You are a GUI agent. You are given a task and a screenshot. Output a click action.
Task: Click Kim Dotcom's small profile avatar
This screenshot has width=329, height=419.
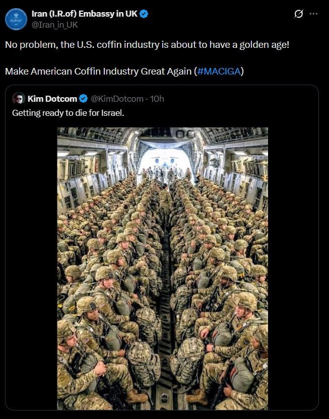(19, 98)
